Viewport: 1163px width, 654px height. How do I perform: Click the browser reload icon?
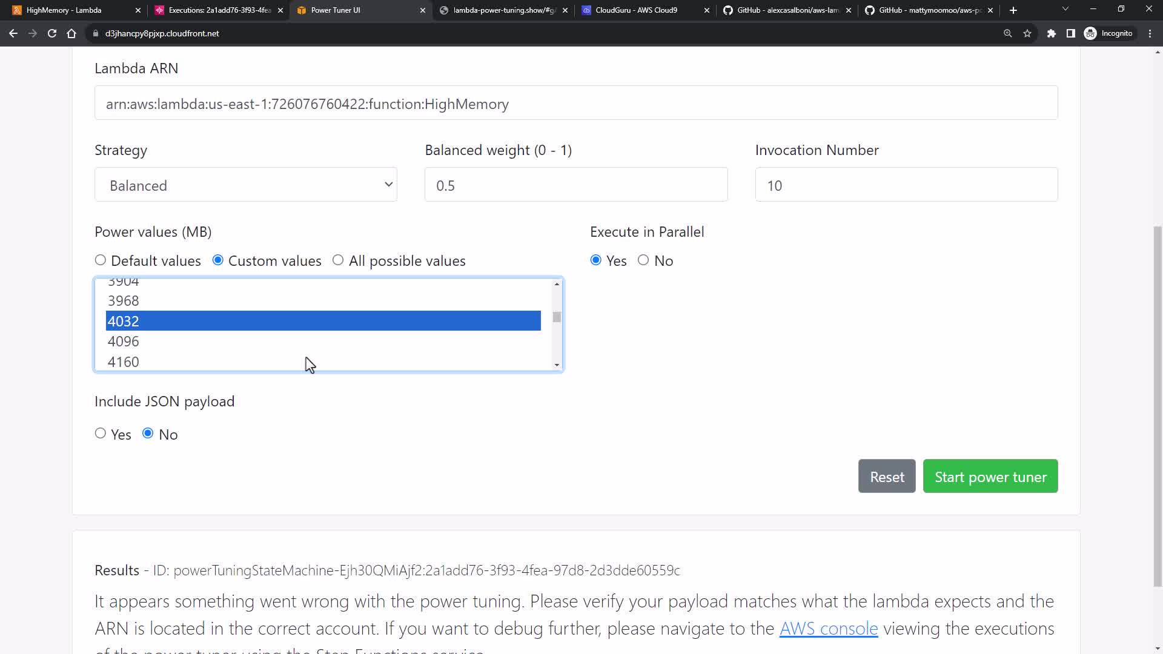pos(52,33)
